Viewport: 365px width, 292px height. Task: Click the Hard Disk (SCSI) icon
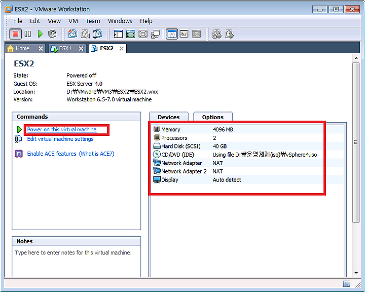click(157, 146)
